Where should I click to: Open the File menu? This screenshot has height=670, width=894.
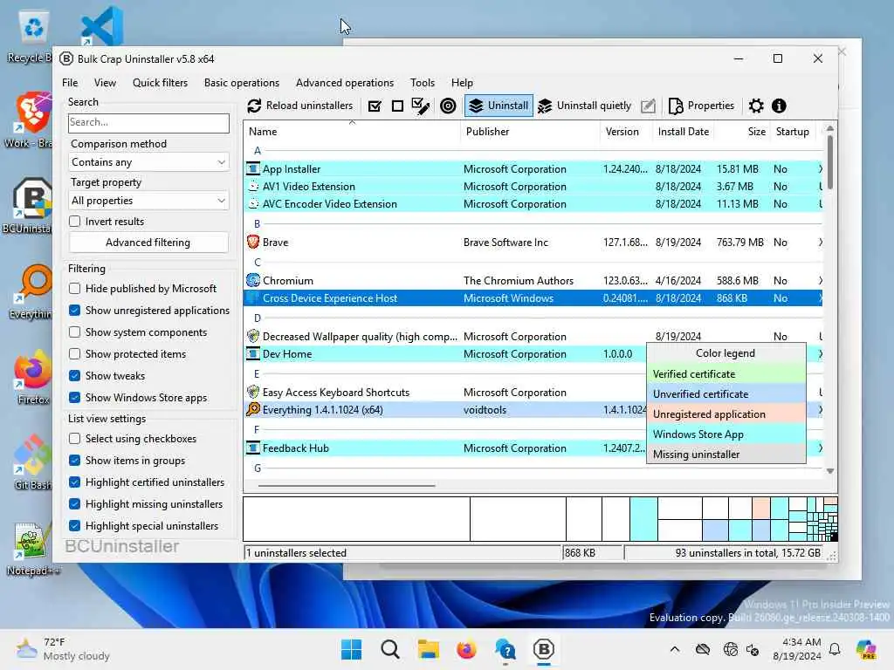[x=70, y=83]
